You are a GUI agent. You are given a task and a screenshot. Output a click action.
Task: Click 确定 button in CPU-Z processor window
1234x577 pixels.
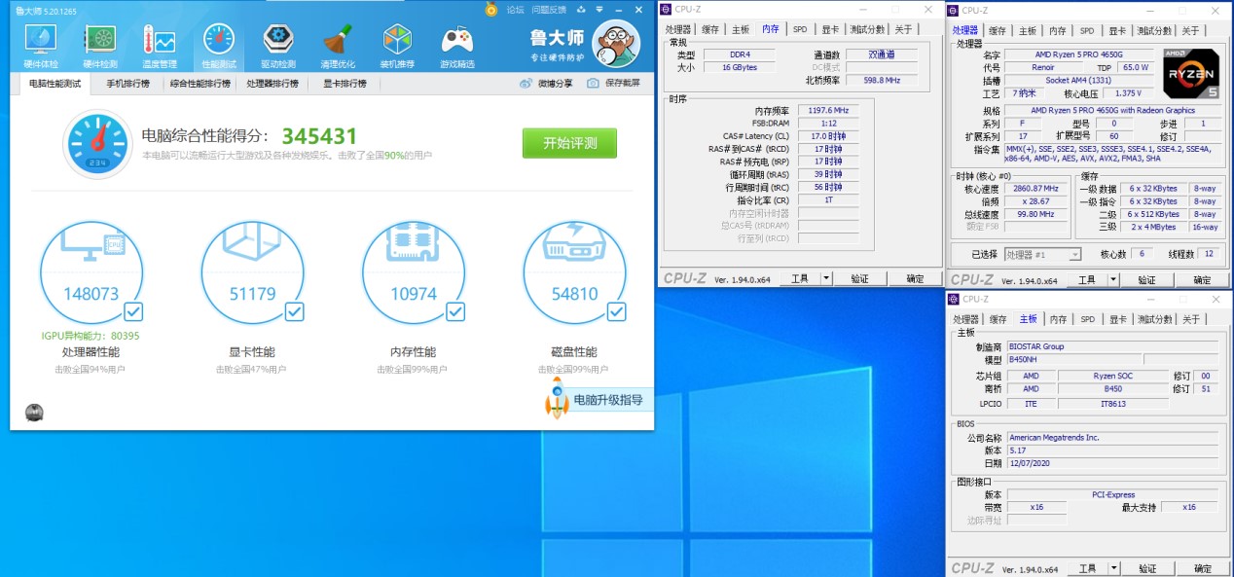(1203, 280)
